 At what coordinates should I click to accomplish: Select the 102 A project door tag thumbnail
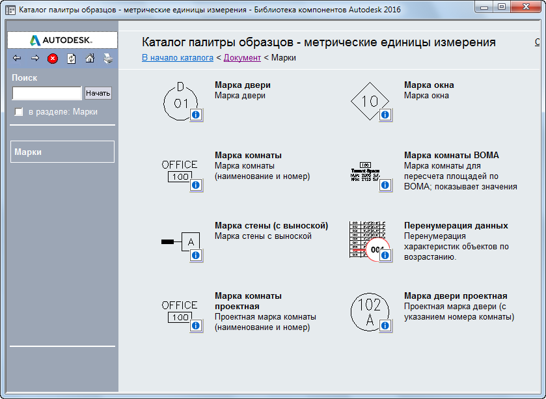pos(370,312)
